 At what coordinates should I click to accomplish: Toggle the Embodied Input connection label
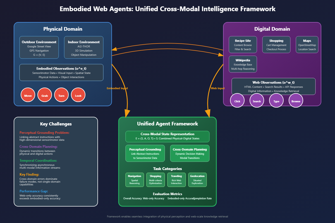[117, 88]
